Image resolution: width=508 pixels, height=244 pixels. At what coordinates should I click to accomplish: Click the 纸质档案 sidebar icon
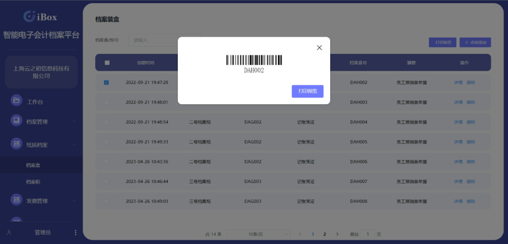pyautogui.click(x=16, y=144)
